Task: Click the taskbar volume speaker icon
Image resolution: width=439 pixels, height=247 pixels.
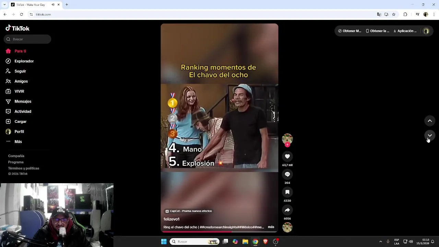Action: pyautogui.click(x=411, y=242)
